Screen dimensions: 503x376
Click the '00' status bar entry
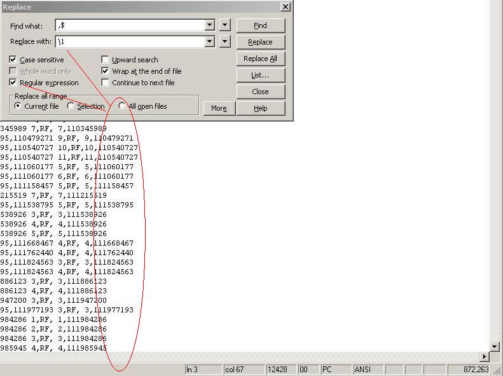coord(308,370)
